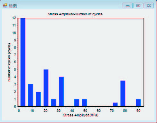Click the tallest bar reaching 12 cycles
The height and width of the screenshot is (123, 157).
[x=23, y=62]
